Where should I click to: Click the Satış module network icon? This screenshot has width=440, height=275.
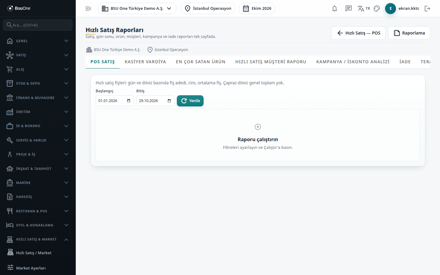tap(10, 55)
